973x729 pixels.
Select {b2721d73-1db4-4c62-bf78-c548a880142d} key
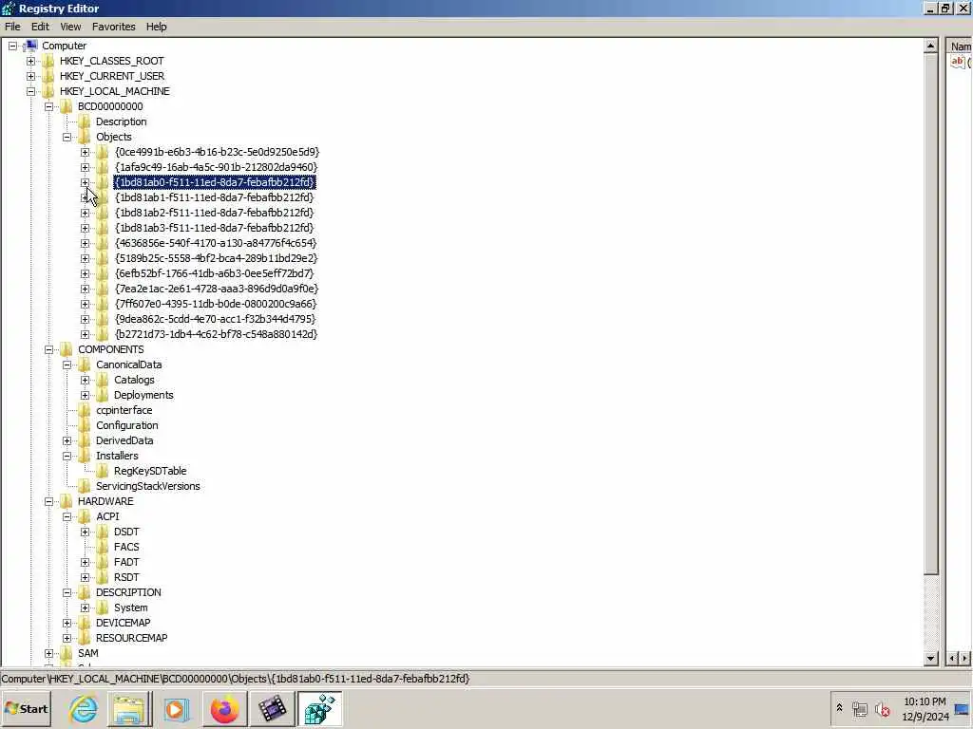point(216,334)
